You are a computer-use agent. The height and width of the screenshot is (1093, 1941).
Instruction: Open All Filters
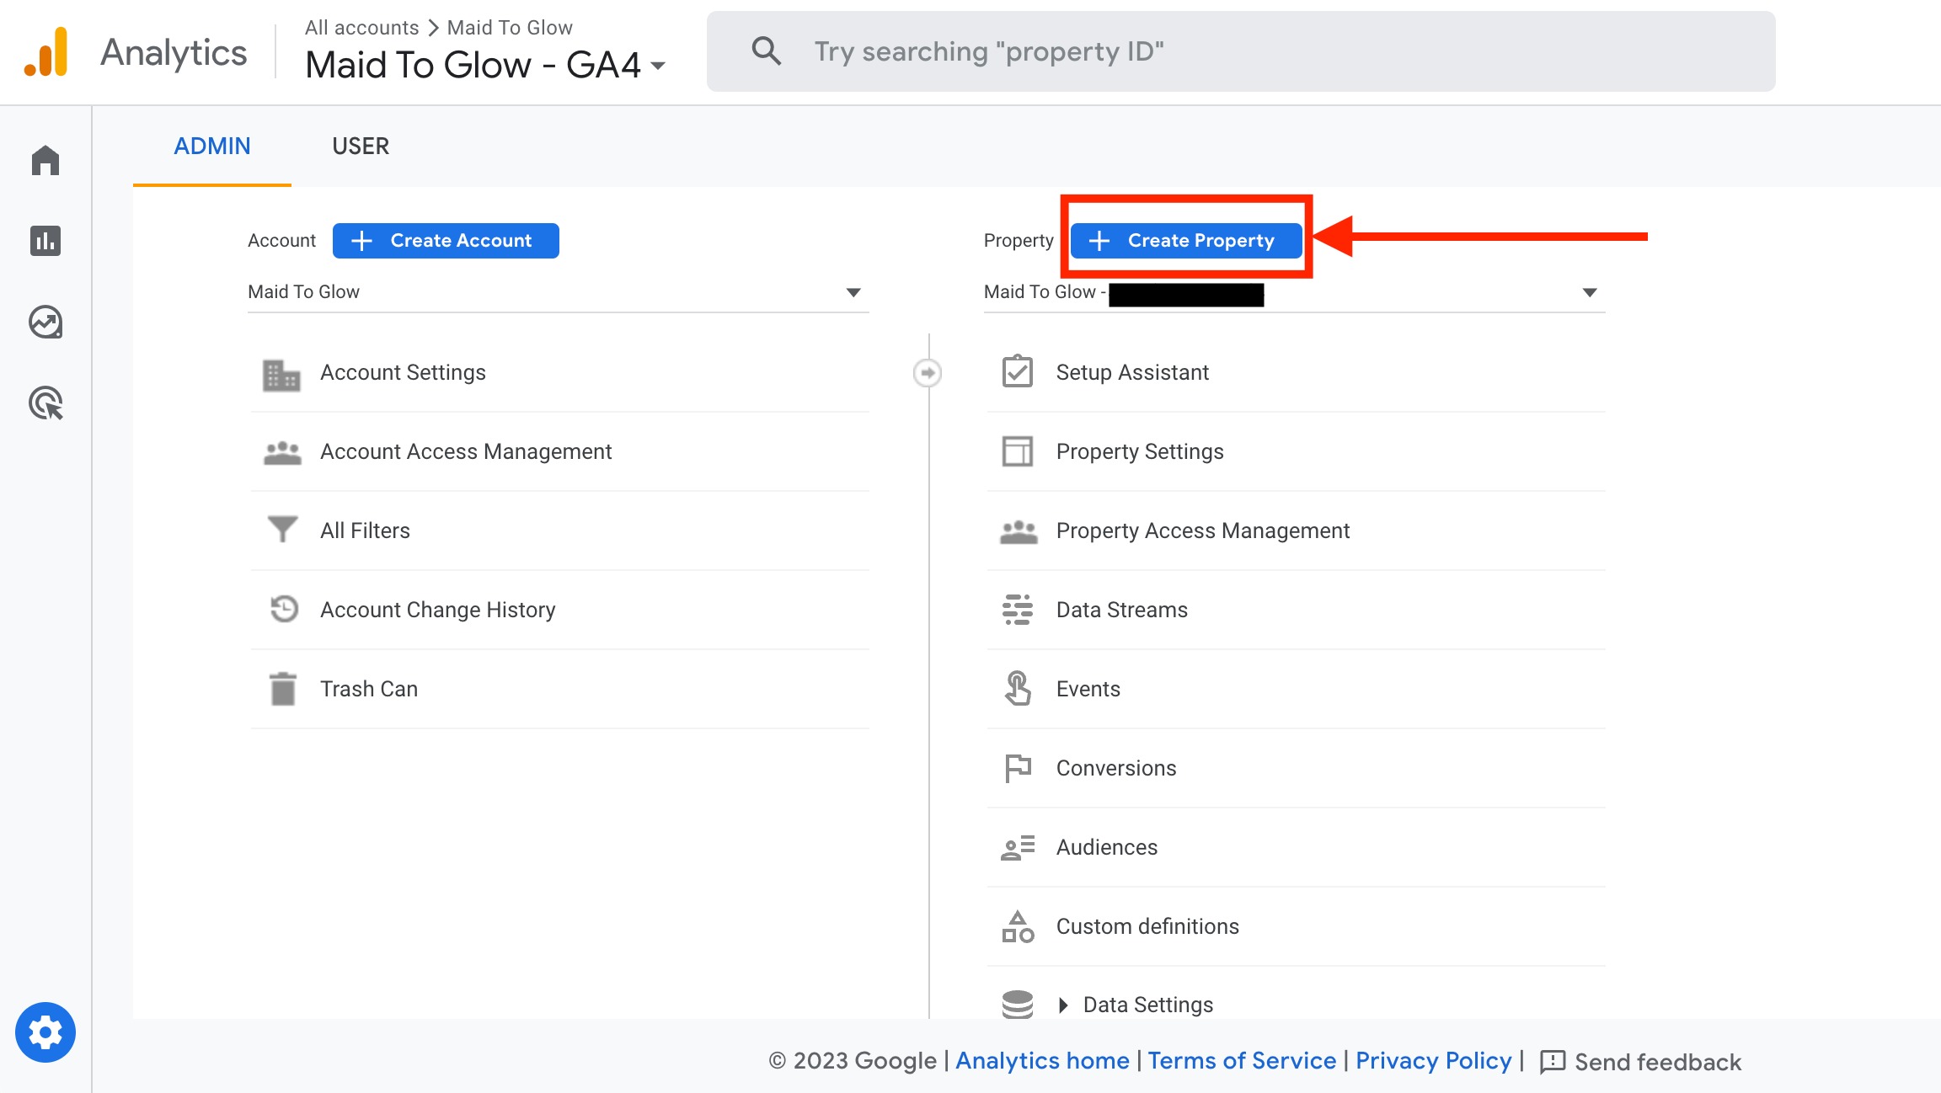[560, 531]
